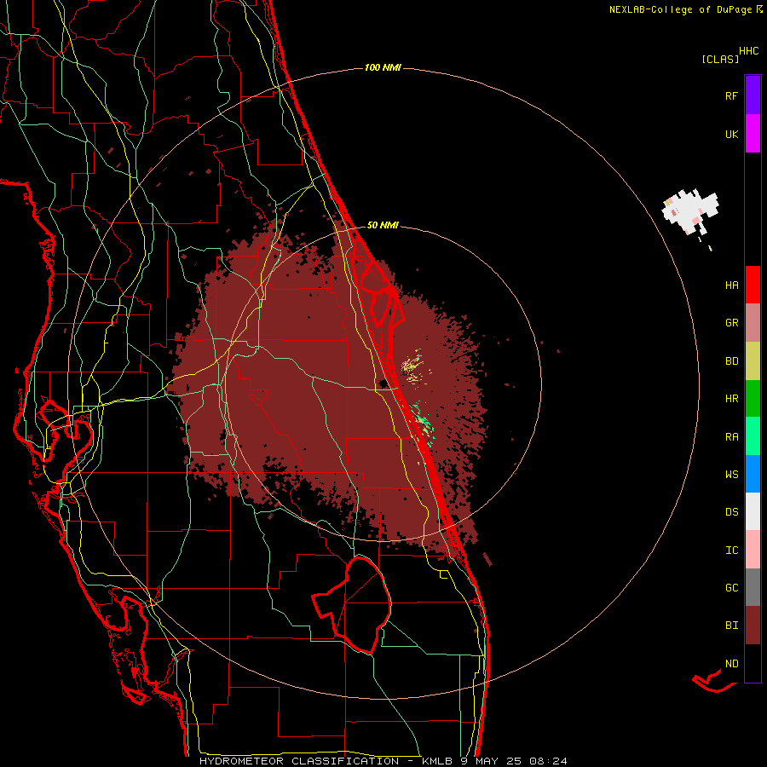Click the green rain echo near coast
Viewport: 767px width, 767px height.
(423, 423)
